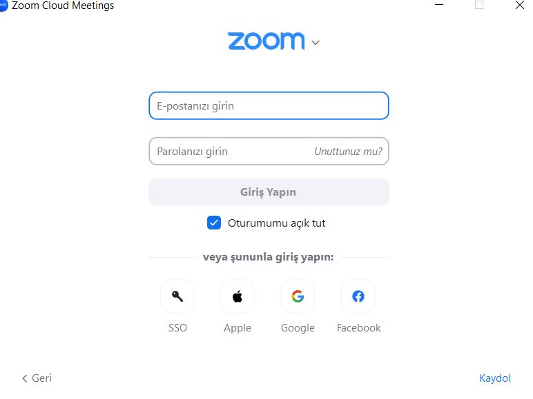Click the Facebook label text
The height and width of the screenshot is (399, 533).
click(x=358, y=328)
